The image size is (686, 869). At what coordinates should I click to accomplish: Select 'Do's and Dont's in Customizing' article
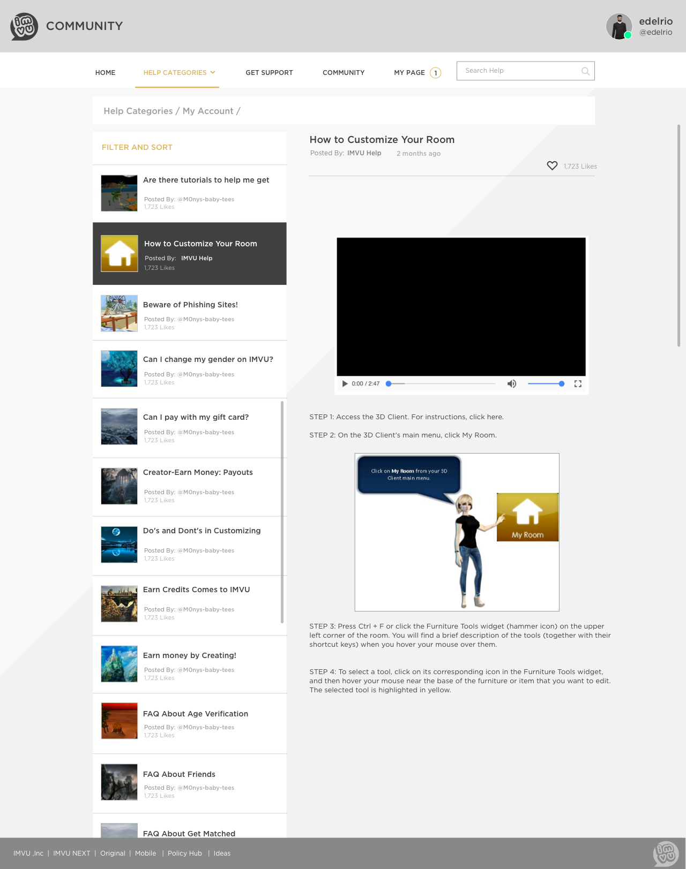point(202,531)
